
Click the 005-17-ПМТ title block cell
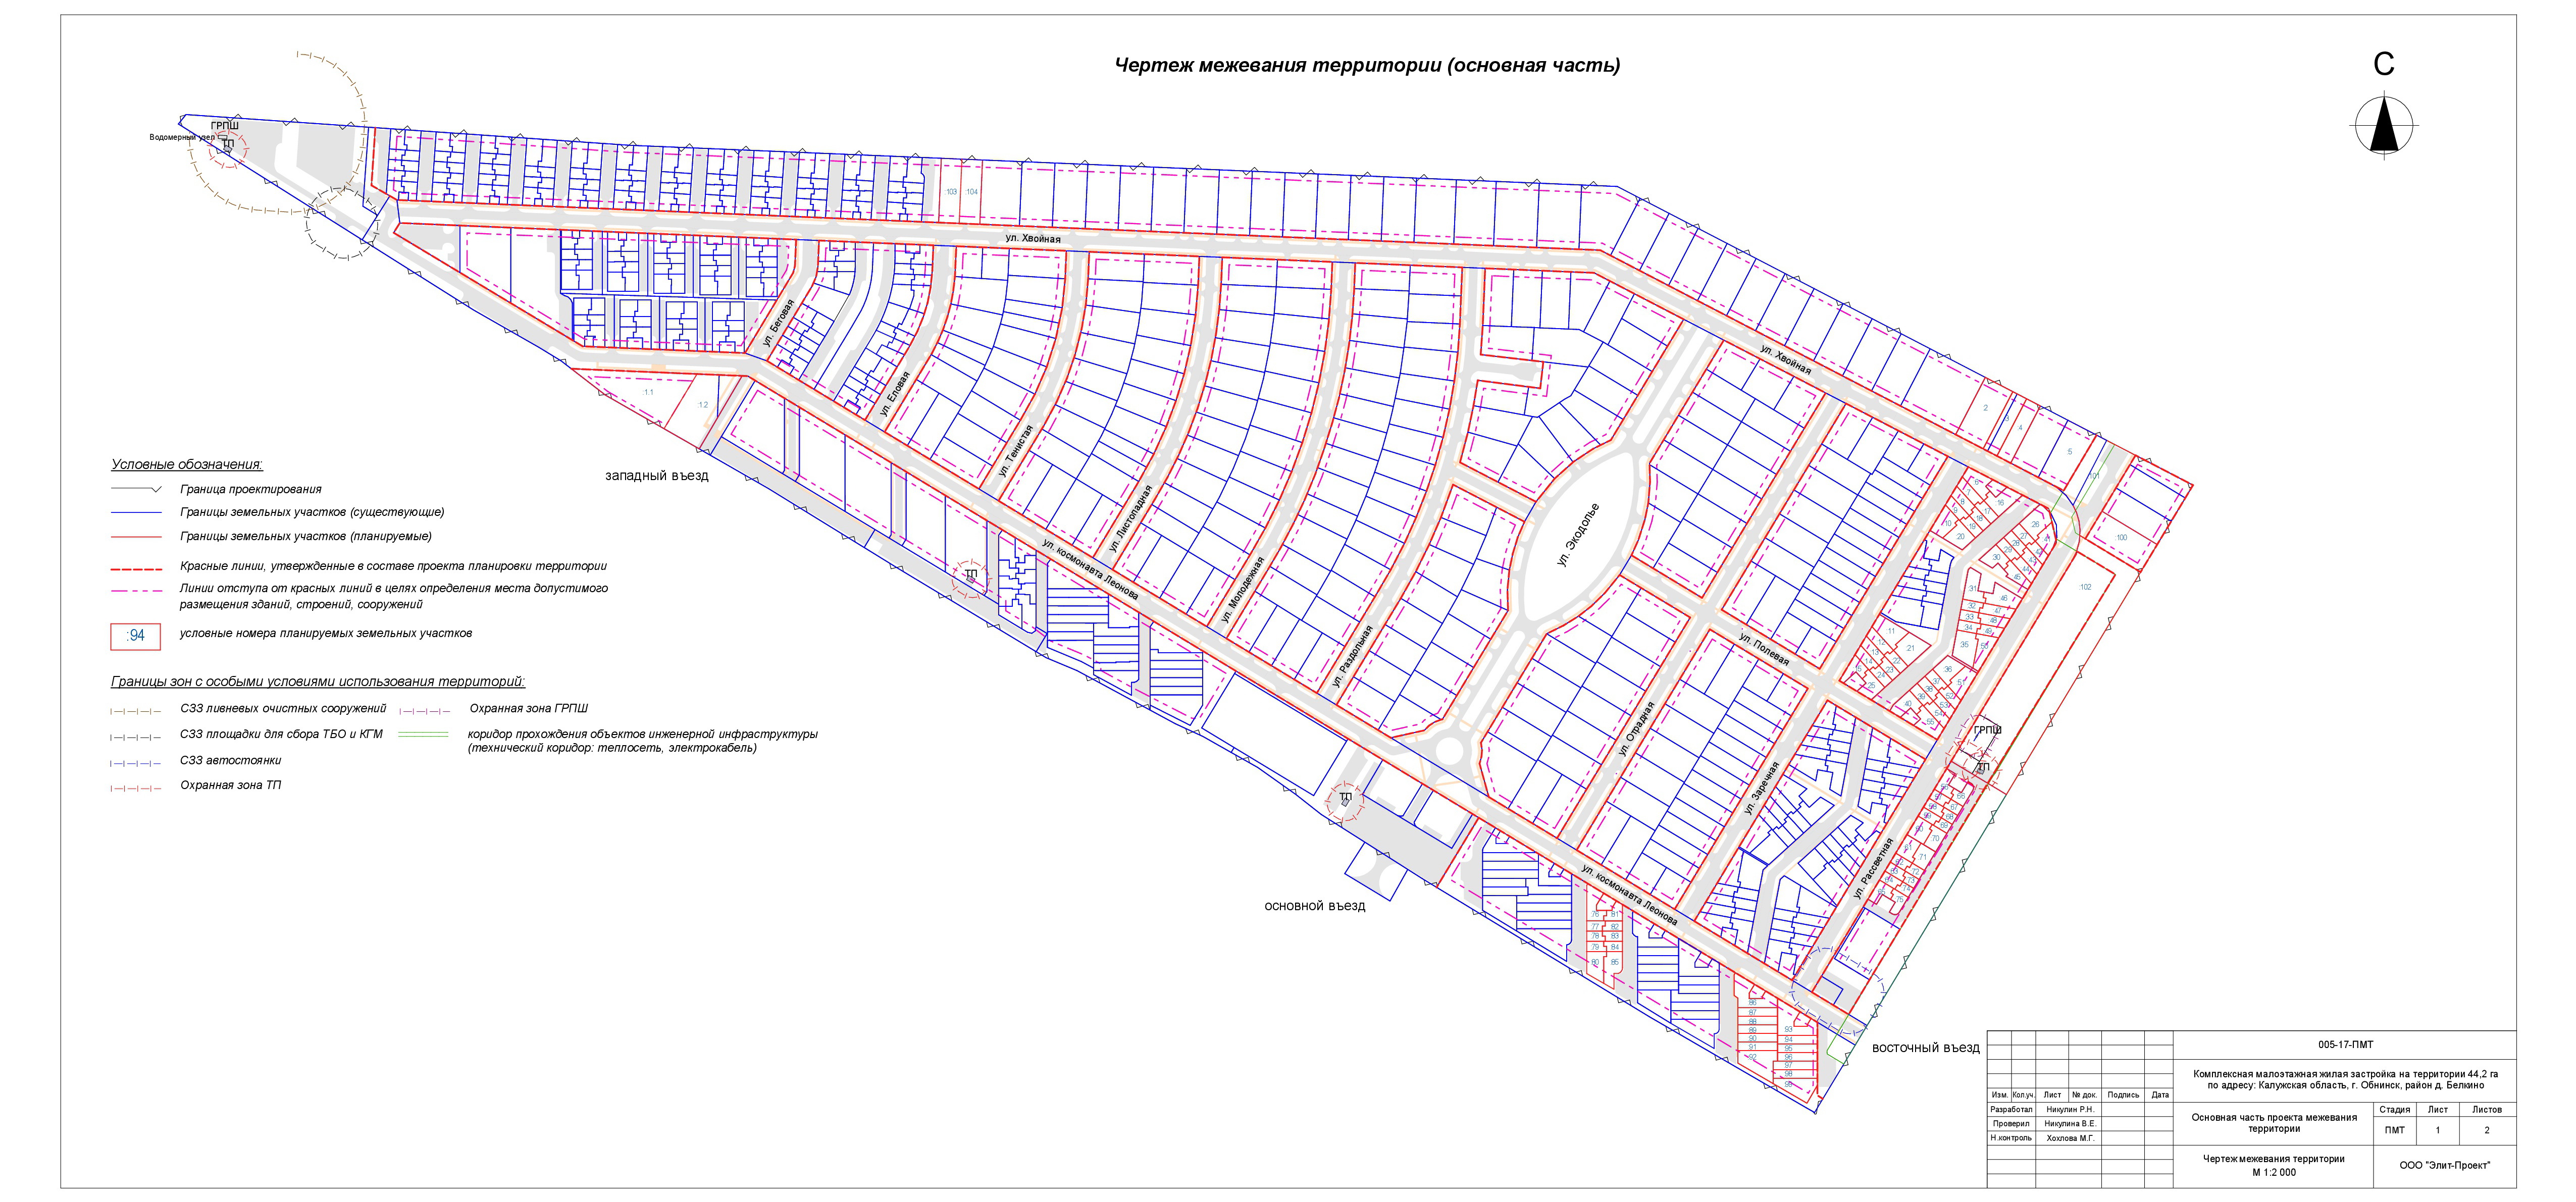click(x=2345, y=1045)
